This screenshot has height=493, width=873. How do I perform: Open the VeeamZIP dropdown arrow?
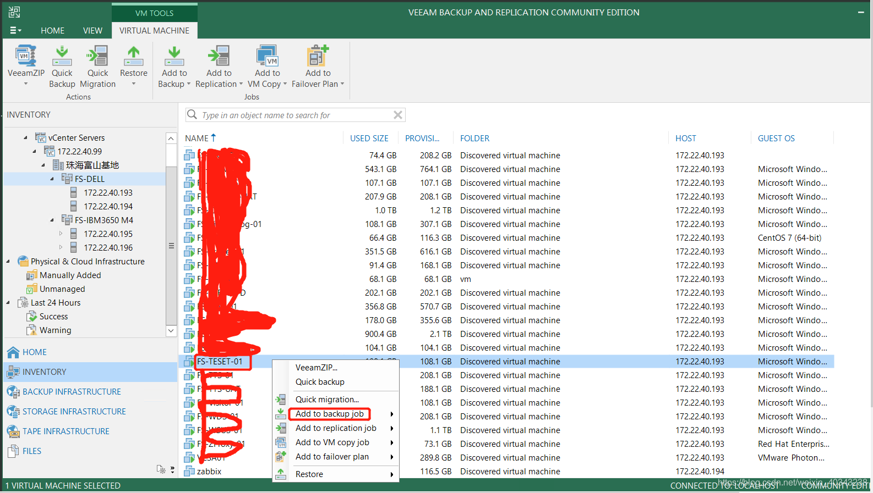coord(25,84)
